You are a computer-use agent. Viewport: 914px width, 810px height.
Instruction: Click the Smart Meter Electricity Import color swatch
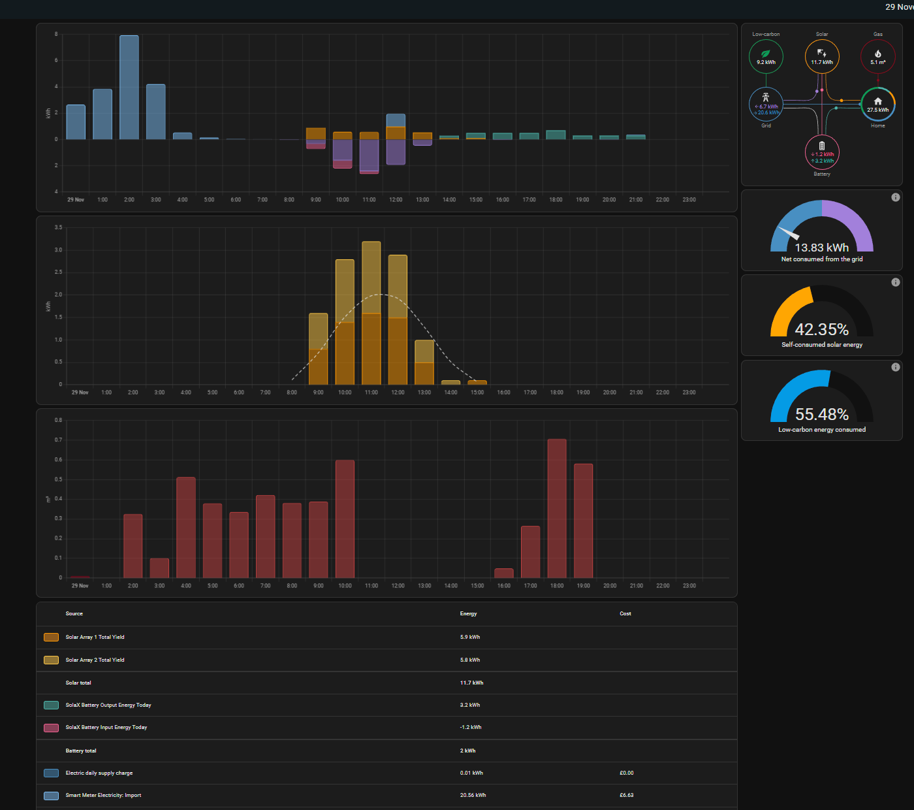(51, 796)
